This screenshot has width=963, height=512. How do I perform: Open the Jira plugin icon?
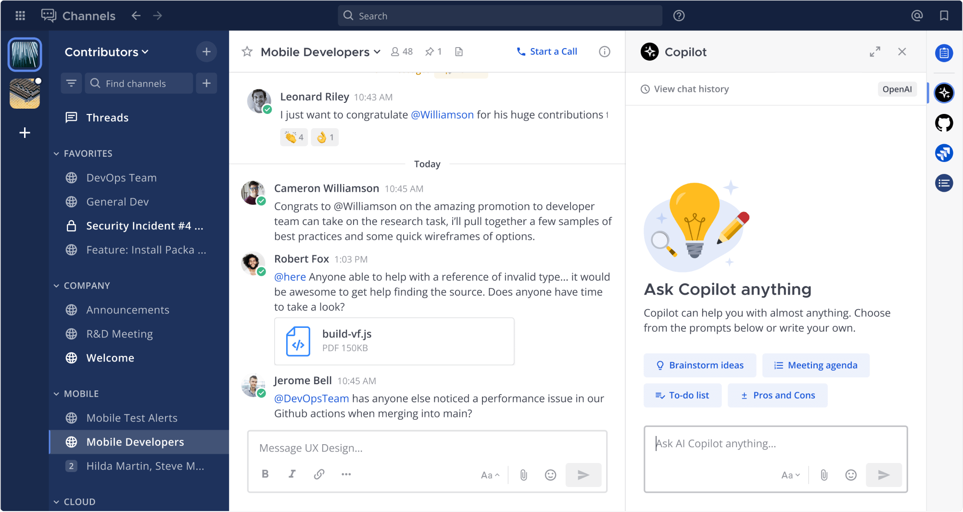pyautogui.click(x=944, y=153)
